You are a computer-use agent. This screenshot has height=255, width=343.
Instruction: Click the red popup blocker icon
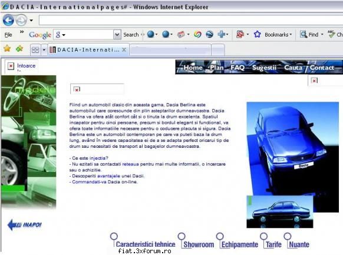click(240, 34)
